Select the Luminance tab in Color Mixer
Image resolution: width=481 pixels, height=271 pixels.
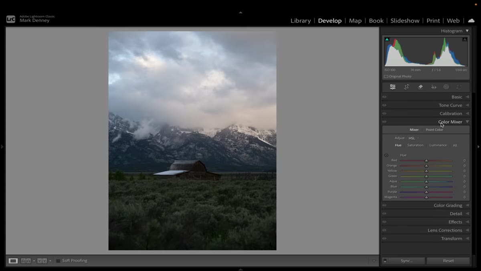tap(438, 146)
